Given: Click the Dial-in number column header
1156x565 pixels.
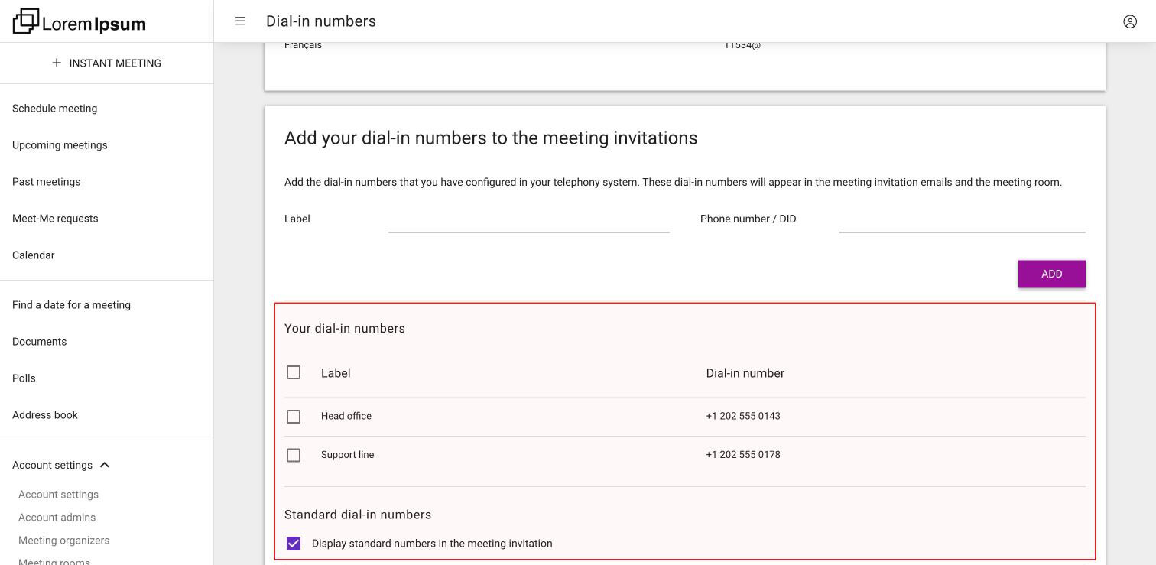Looking at the screenshot, I should [x=745, y=373].
